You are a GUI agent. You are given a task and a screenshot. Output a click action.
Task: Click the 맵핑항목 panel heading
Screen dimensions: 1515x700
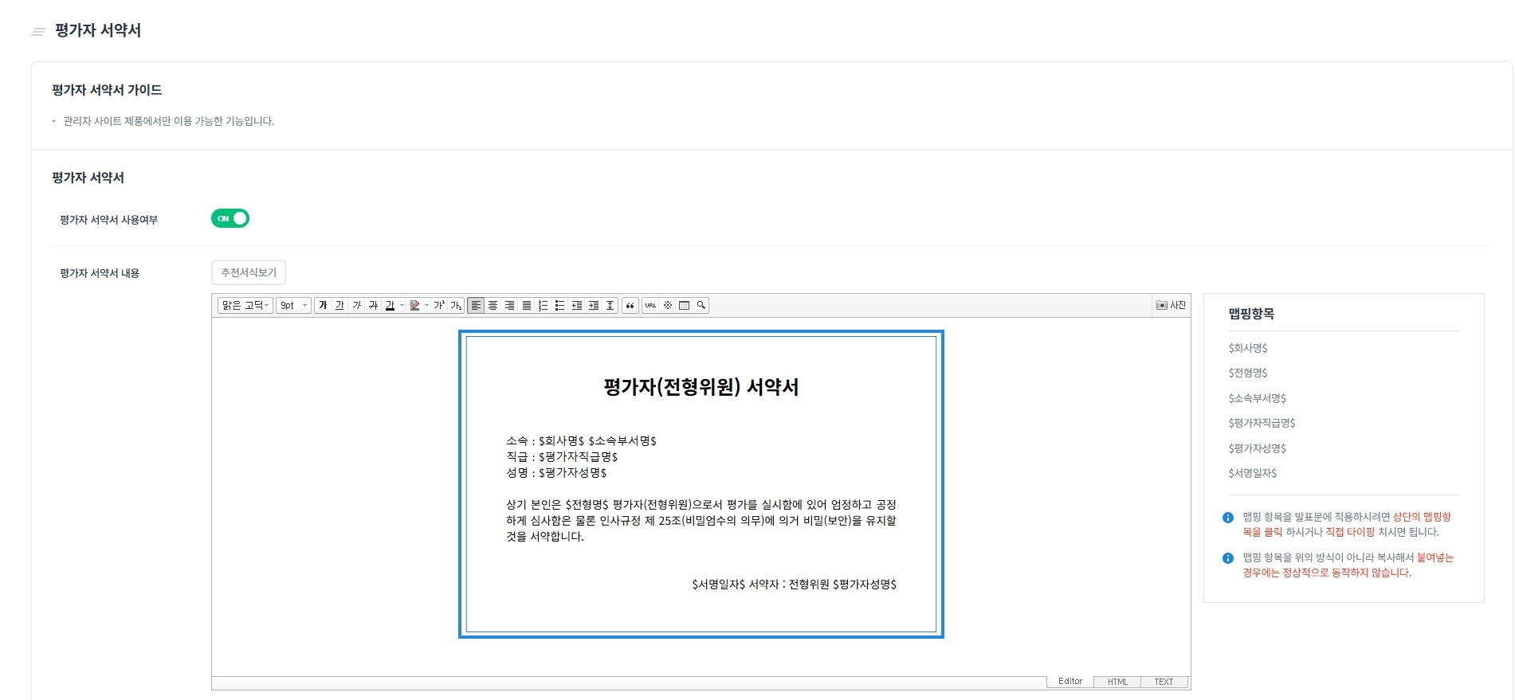1251,314
